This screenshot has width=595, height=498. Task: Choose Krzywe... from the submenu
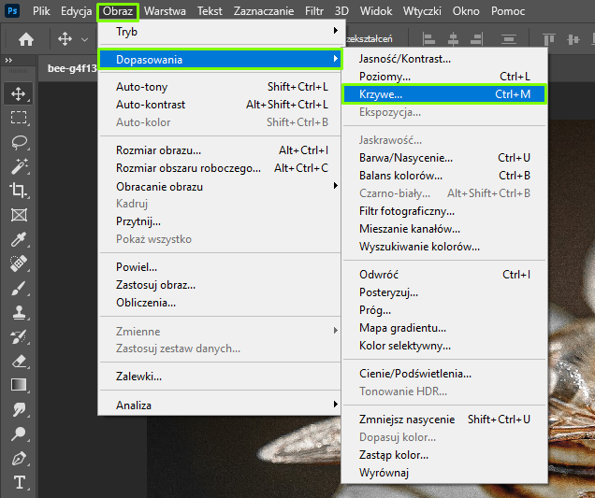444,94
